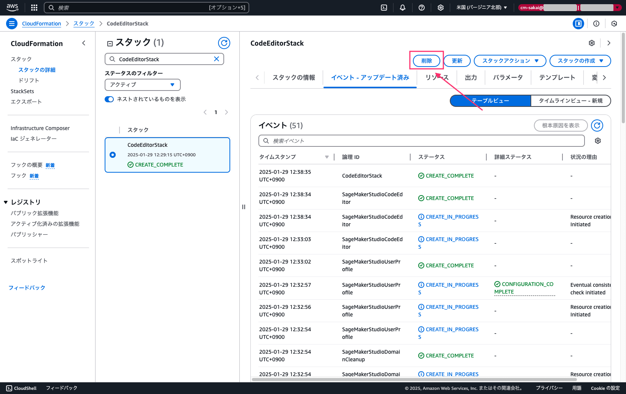Open stack detail settings gear
Screen dimensions: 626x394
(592, 43)
